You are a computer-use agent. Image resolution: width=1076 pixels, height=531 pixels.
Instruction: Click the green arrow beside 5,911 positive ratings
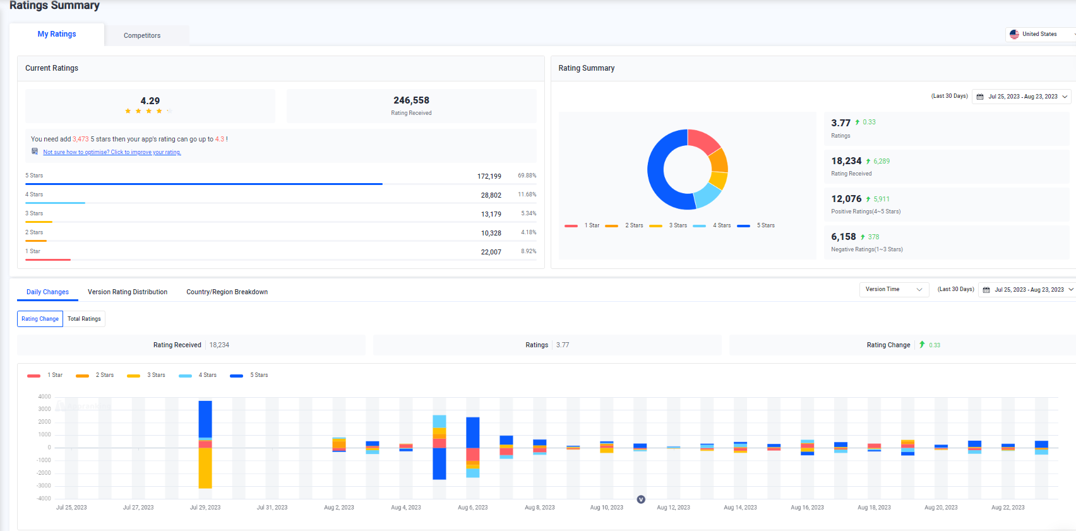tap(868, 199)
